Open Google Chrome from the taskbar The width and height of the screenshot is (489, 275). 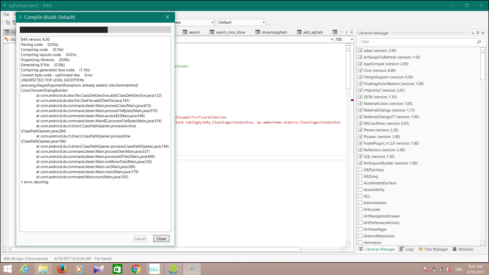[x=136, y=269]
